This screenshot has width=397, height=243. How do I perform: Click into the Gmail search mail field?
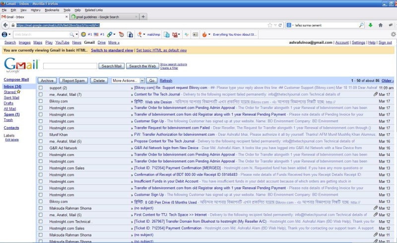click(x=70, y=66)
